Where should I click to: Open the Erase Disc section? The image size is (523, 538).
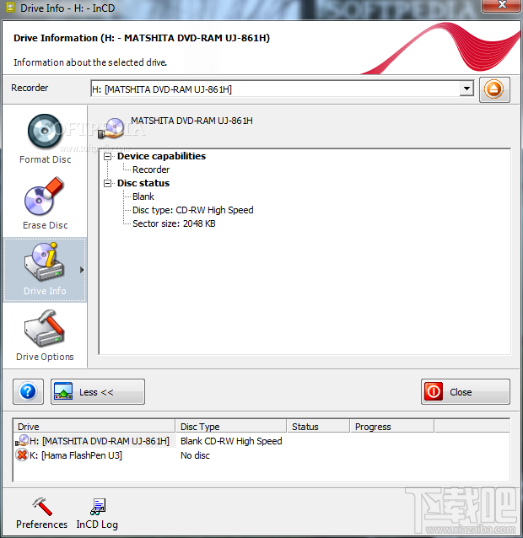click(45, 203)
